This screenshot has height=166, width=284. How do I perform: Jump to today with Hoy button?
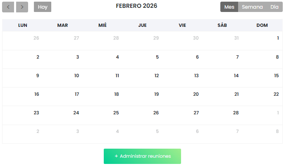(x=43, y=7)
